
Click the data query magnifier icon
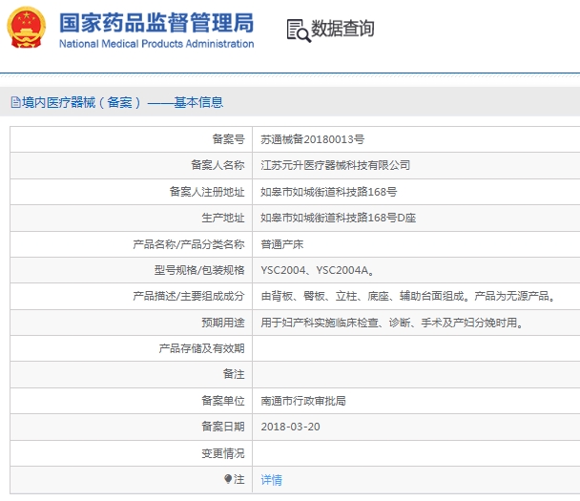(299, 31)
